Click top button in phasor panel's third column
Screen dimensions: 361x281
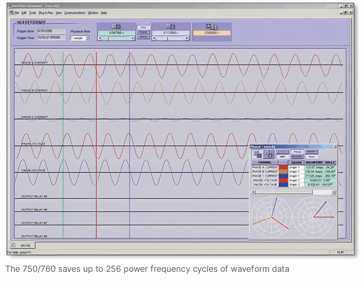(282, 152)
